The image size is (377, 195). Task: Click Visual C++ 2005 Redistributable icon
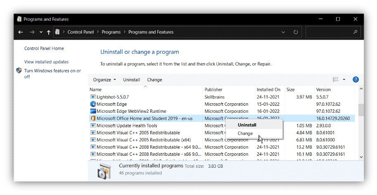[x=93, y=133]
